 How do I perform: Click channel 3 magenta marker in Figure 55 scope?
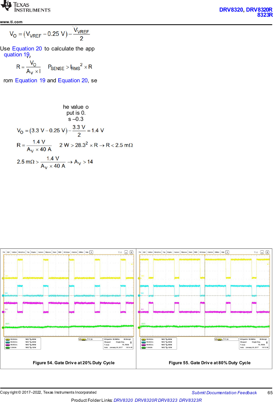pos(139,312)
